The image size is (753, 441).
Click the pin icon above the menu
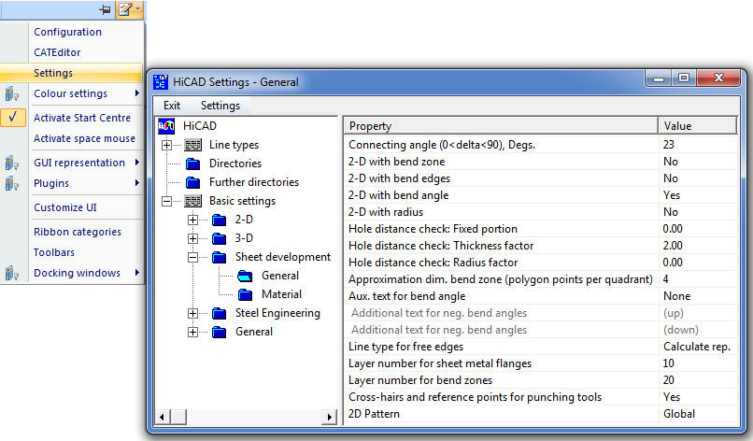click(106, 9)
